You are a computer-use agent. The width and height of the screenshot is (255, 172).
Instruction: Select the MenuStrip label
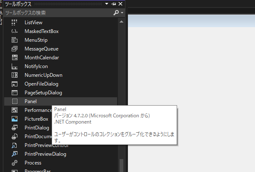[36, 40]
